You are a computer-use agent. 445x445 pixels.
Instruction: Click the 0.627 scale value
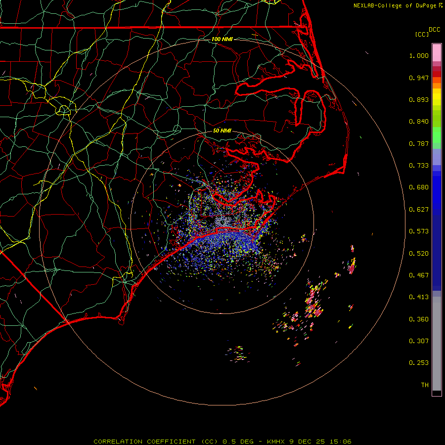(x=419, y=210)
